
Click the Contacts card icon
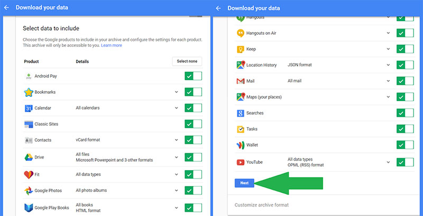(x=29, y=140)
